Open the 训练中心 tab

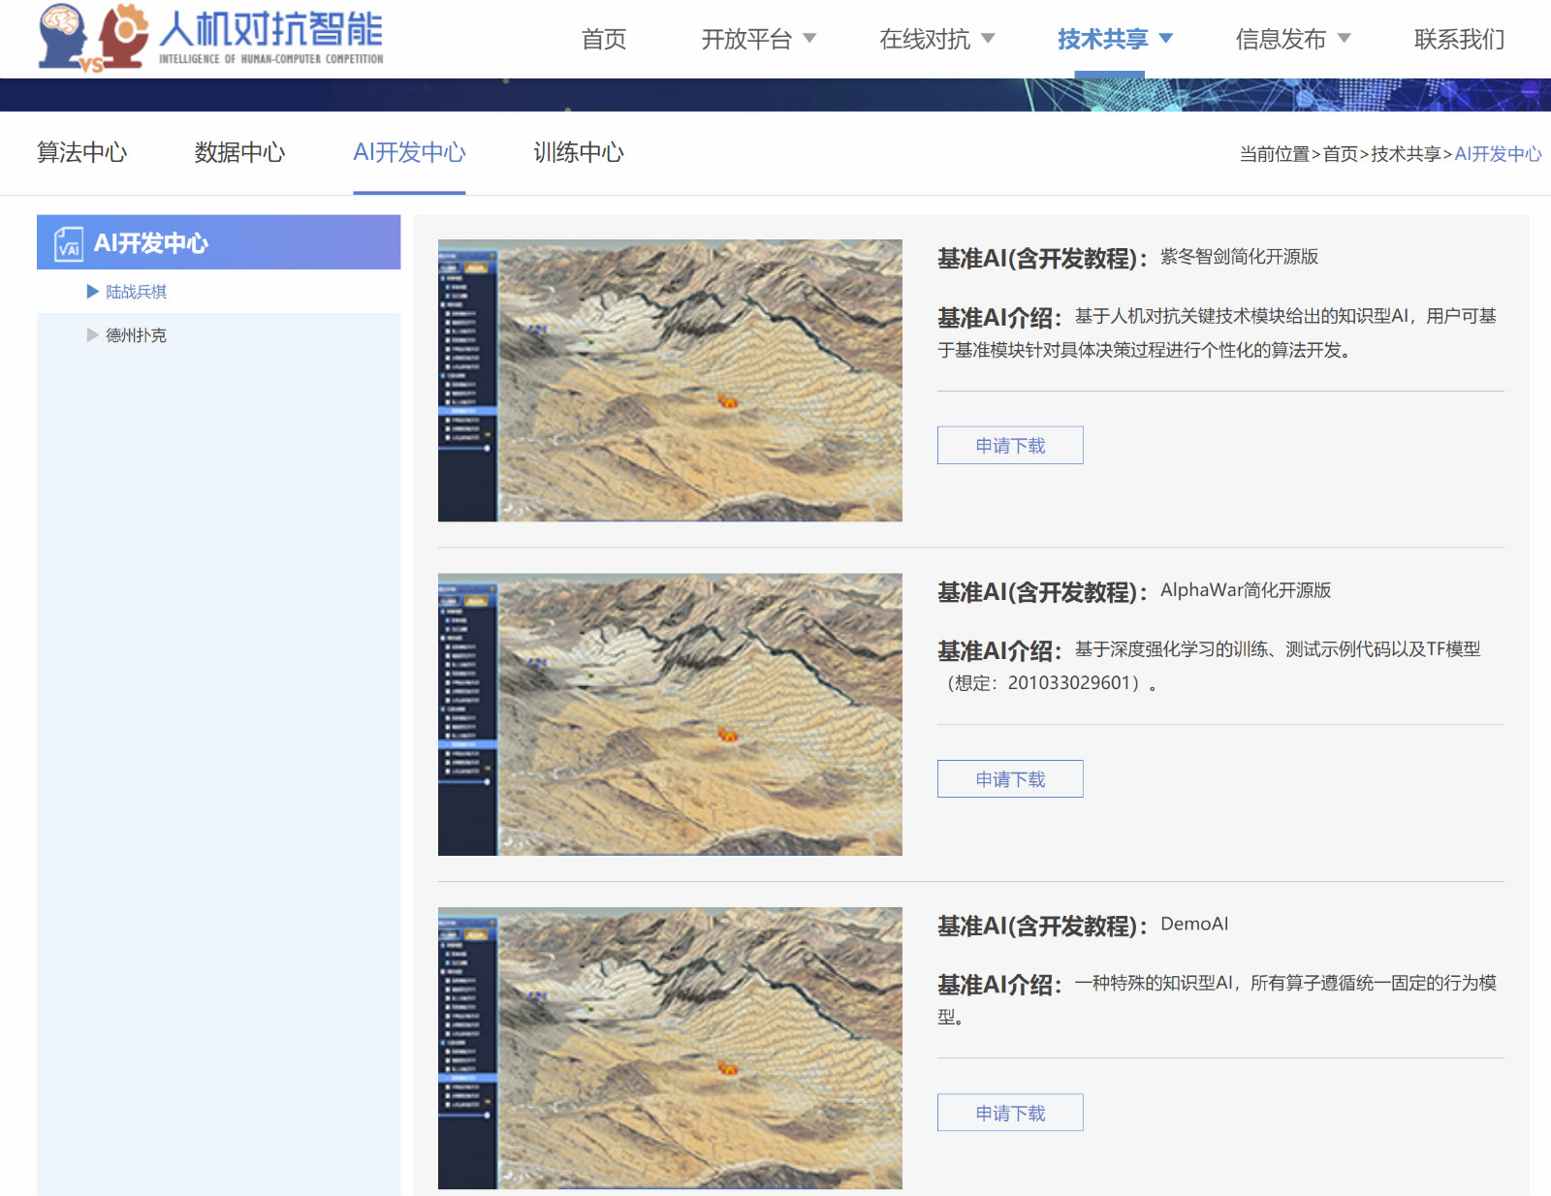tap(577, 153)
